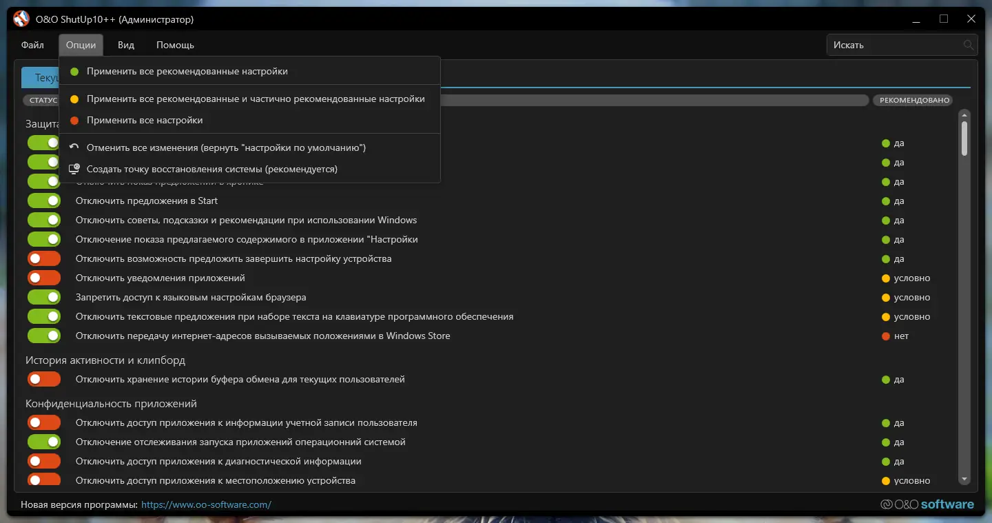Select Применить все настройки menu entry
Screen dimensions: 992x523
[x=249, y=121]
